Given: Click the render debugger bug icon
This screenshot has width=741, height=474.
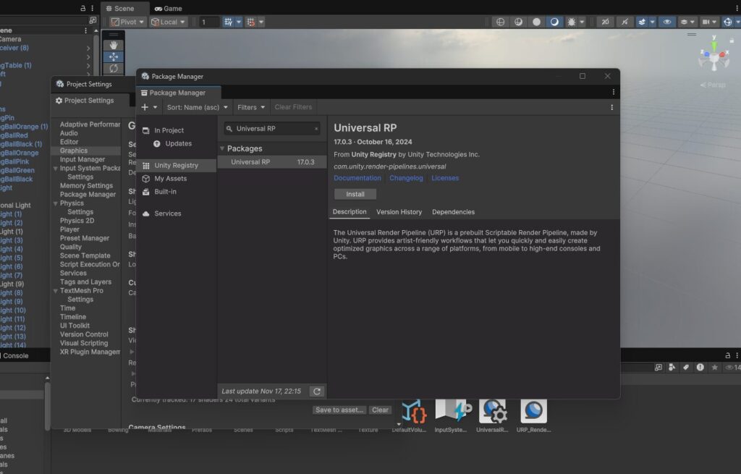Looking at the screenshot, I should click(572, 22).
